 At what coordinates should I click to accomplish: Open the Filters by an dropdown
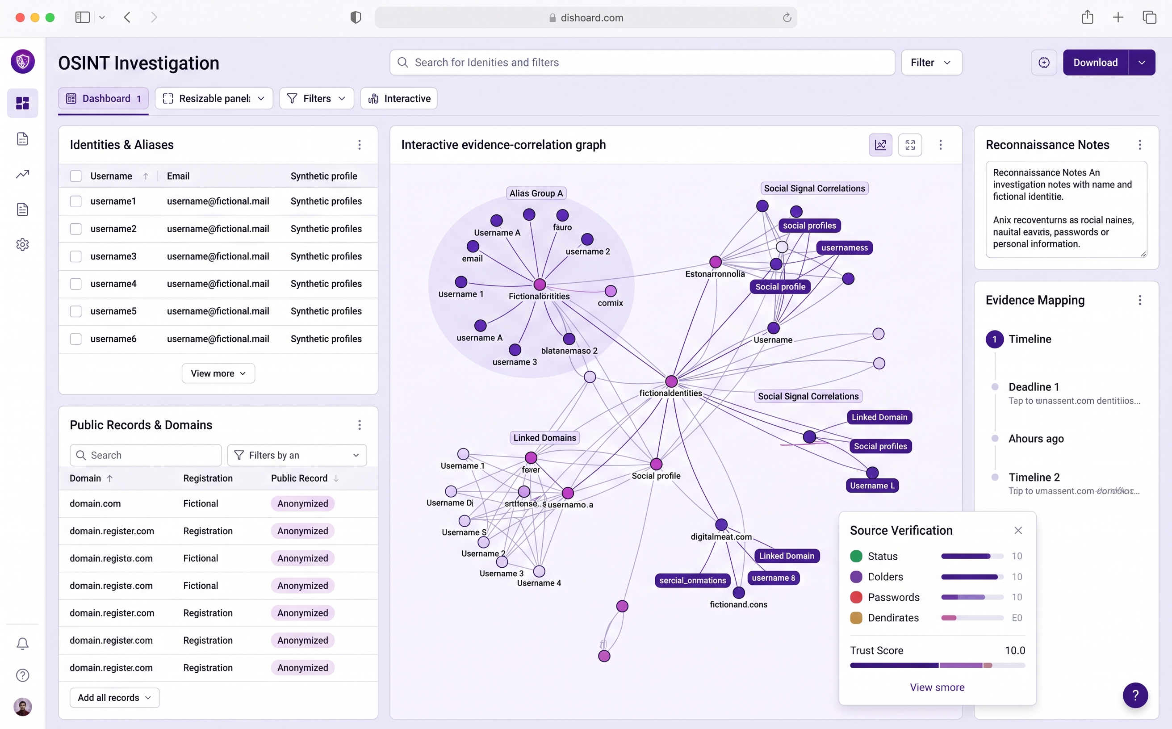pos(297,455)
